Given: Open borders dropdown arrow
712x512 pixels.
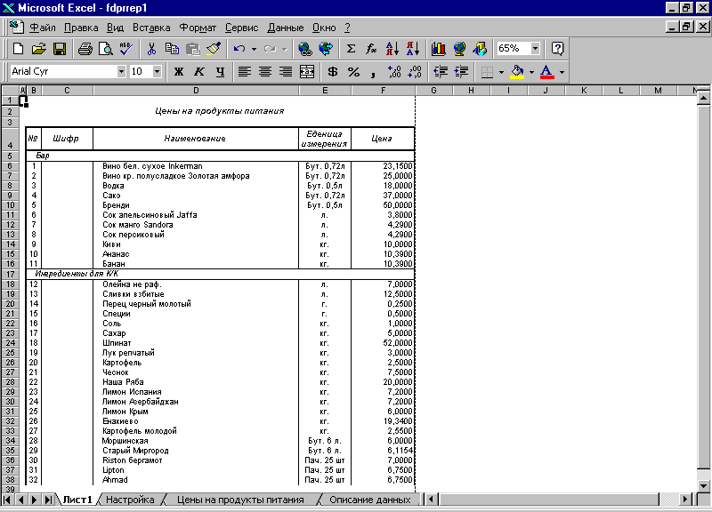Looking at the screenshot, I should coord(501,72).
